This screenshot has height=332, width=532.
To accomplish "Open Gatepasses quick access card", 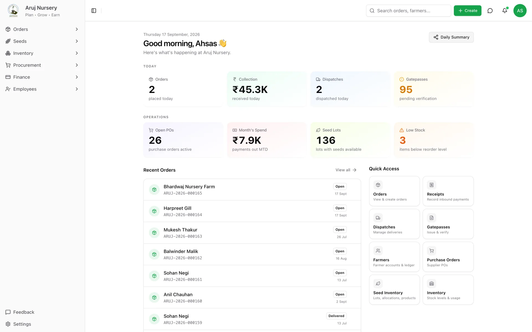I will tap(448, 224).
